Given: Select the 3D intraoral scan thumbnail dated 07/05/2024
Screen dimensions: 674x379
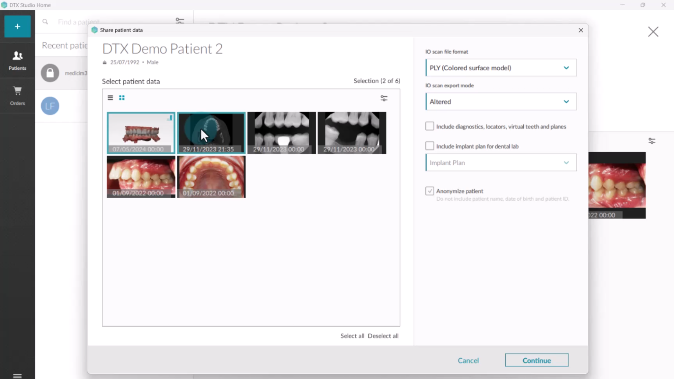Looking at the screenshot, I should point(141,133).
